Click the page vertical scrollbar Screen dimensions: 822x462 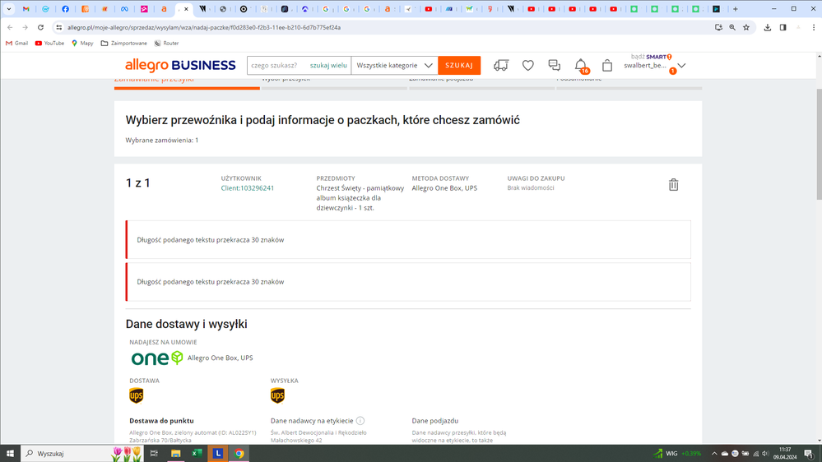pyautogui.click(x=819, y=144)
